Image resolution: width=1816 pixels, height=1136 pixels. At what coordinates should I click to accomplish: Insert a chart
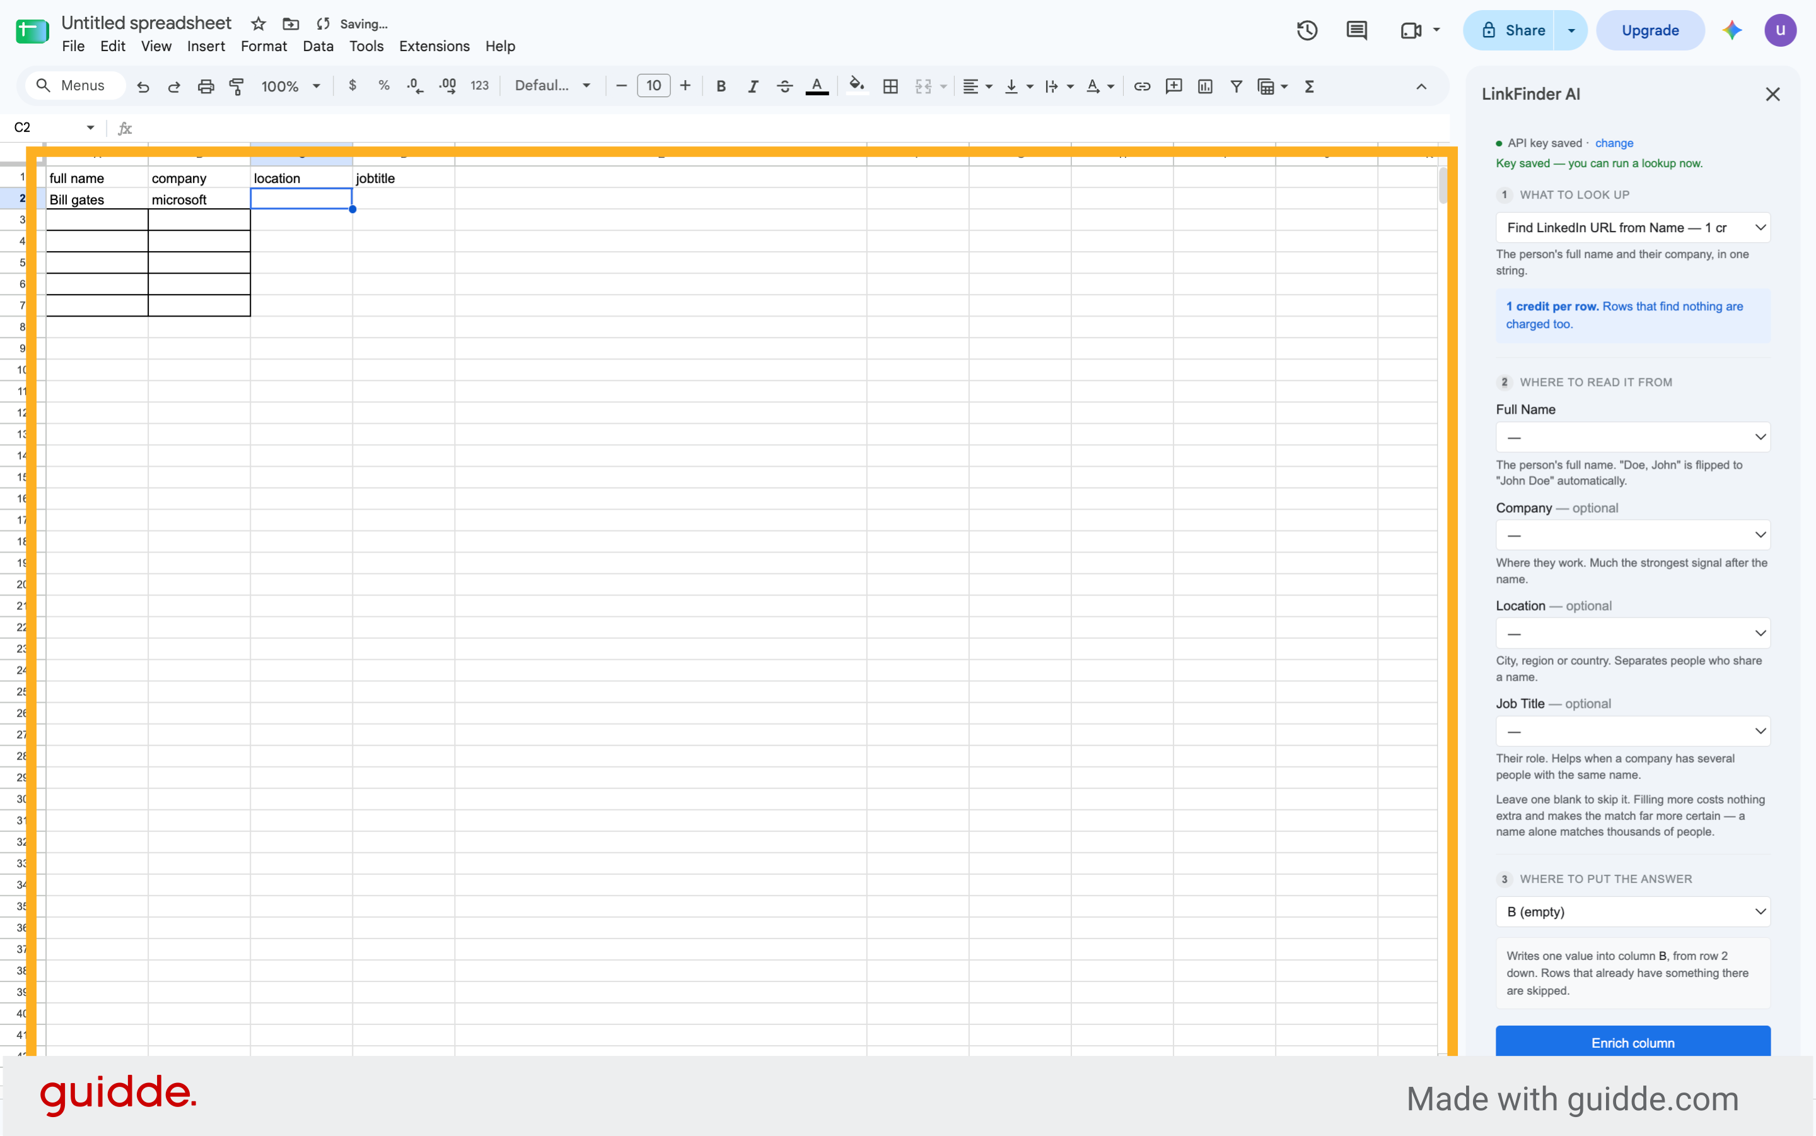click(x=1206, y=86)
